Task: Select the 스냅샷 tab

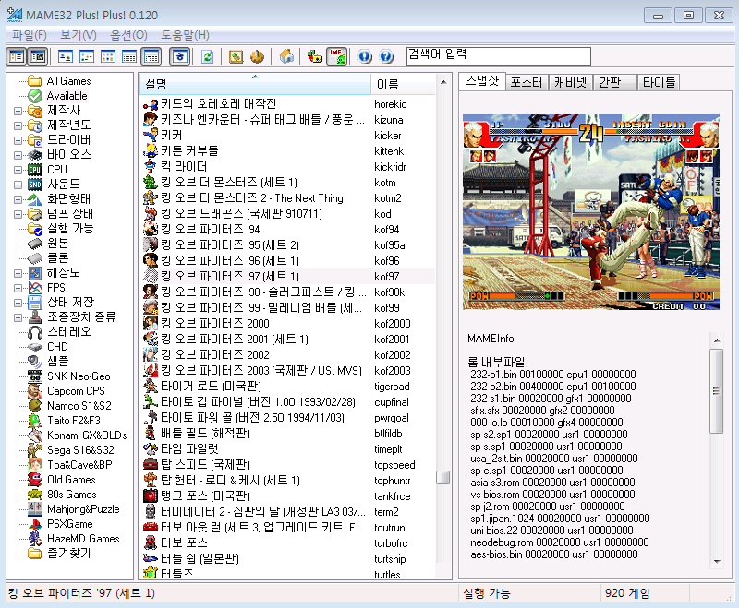Action: pyautogui.click(x=482, y=81)
